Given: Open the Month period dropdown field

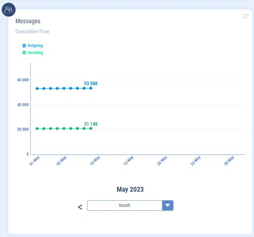Looking at the screenshot, I should click(124, 206).
